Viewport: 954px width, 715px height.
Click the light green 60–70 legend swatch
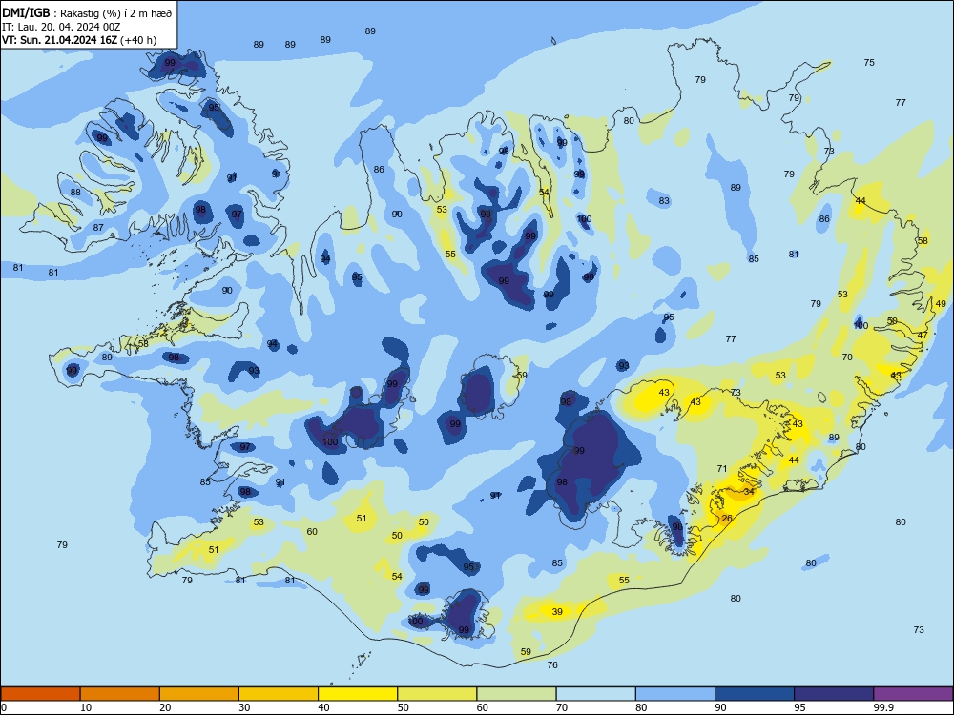point(516,694)
